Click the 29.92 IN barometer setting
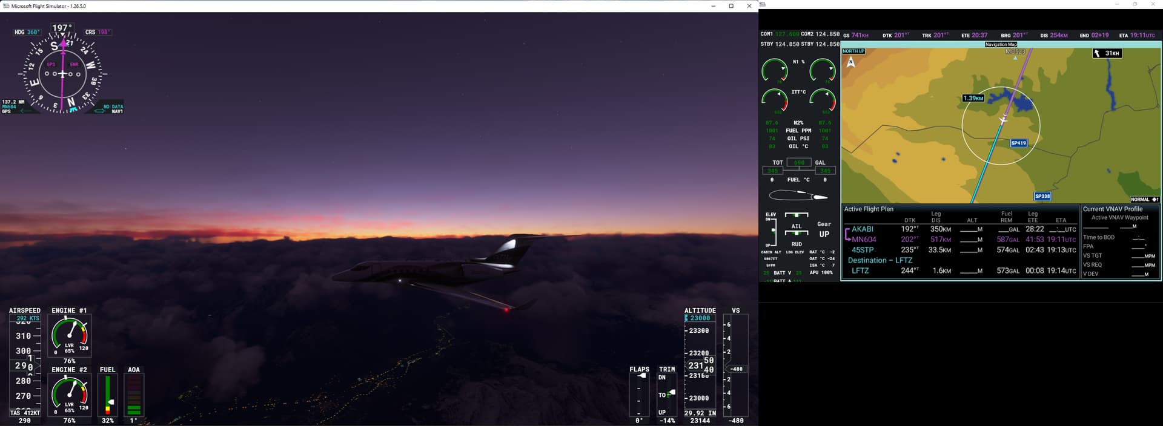This screenshot has width=1163, height=426. tap(700, 413)
